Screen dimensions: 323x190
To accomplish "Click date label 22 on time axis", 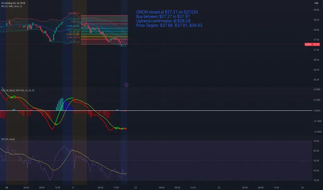I will point(136,188).
